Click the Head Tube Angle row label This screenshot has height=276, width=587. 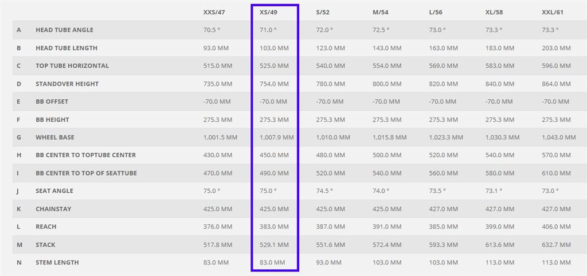[x=64, y=30]
